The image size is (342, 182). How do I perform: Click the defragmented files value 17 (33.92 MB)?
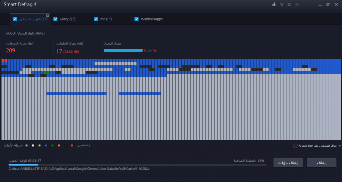[x=67, y=51]
